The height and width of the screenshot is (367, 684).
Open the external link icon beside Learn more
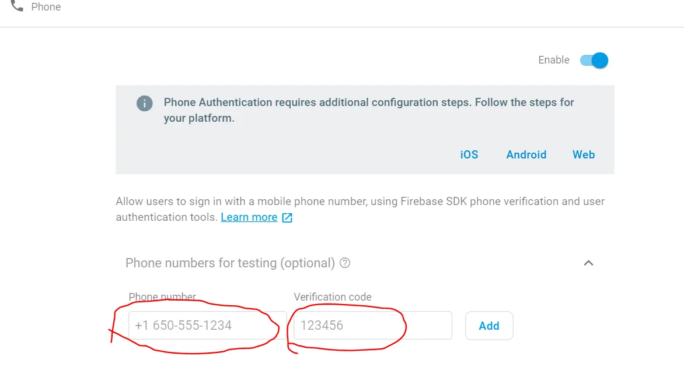(x=287, y=218)
